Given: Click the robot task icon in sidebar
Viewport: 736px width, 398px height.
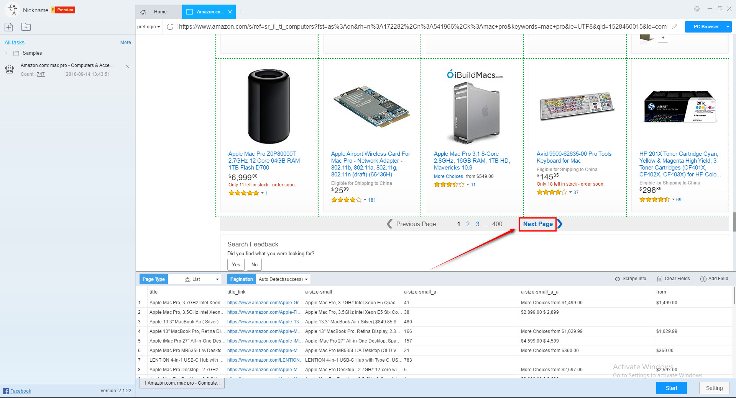Looking at the screenshot, I should [10, 69].
